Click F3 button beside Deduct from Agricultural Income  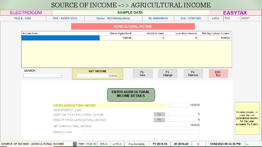pos(159,120)
